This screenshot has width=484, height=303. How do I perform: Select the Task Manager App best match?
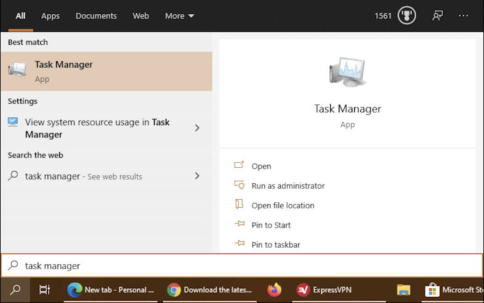(x=107, y=71)
